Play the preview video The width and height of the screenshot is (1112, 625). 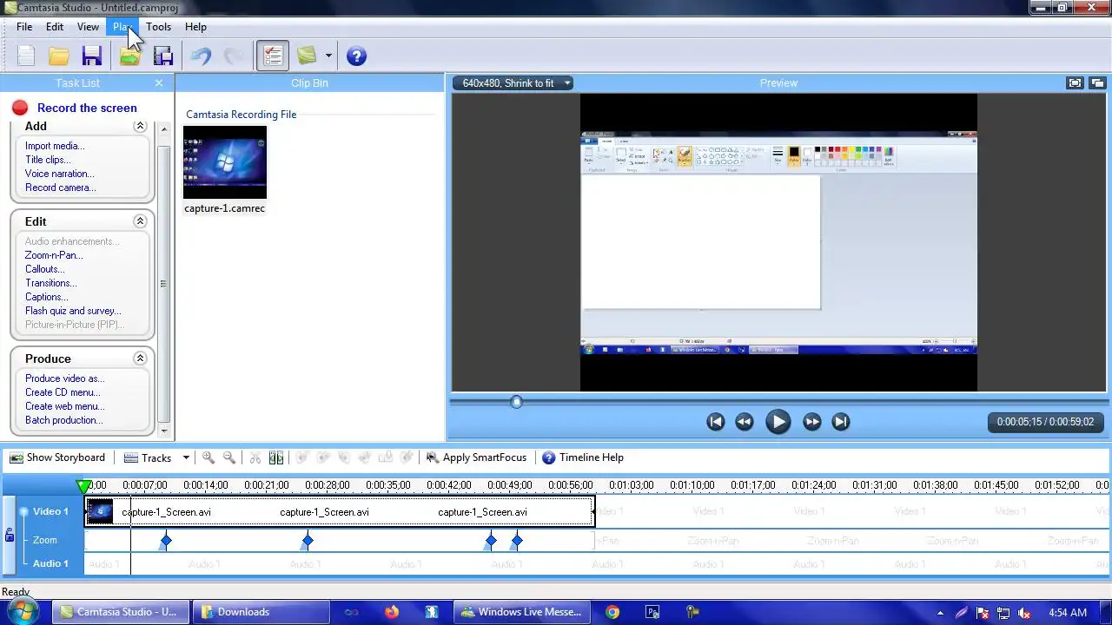(778, 422)
